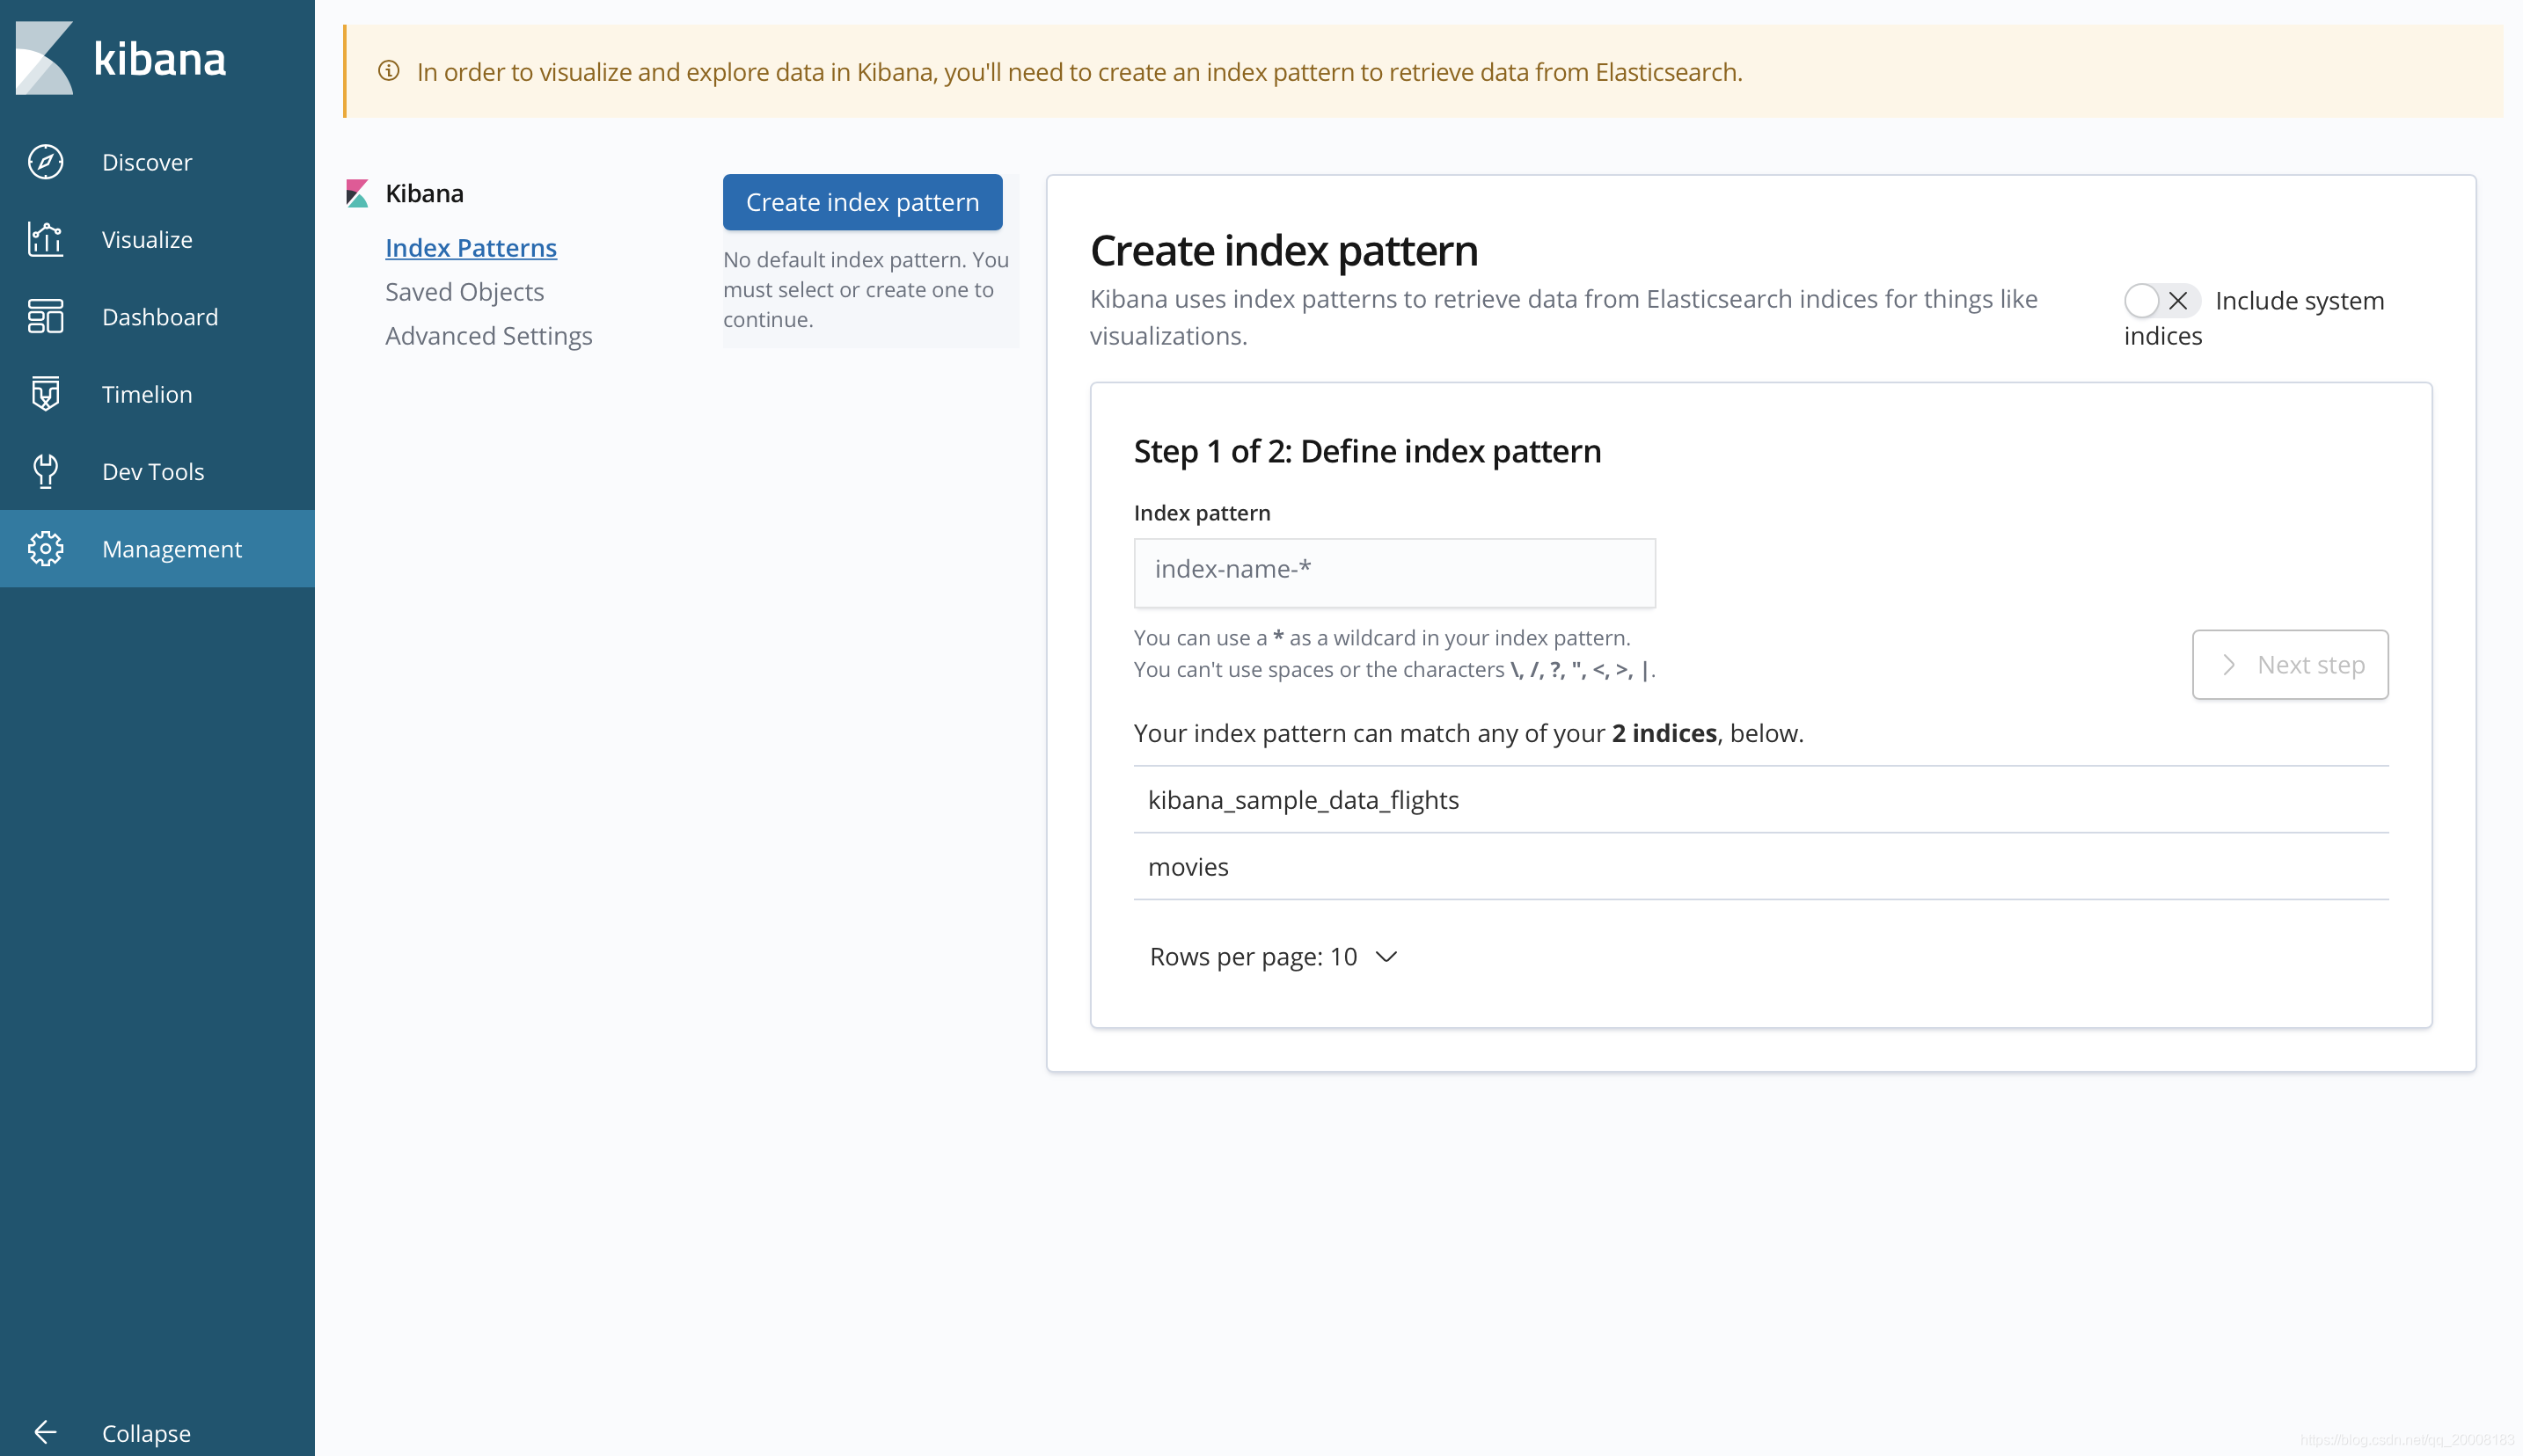Click the Management sidebar icon
2523x1456 pixels.
click(x=47, y=548)
